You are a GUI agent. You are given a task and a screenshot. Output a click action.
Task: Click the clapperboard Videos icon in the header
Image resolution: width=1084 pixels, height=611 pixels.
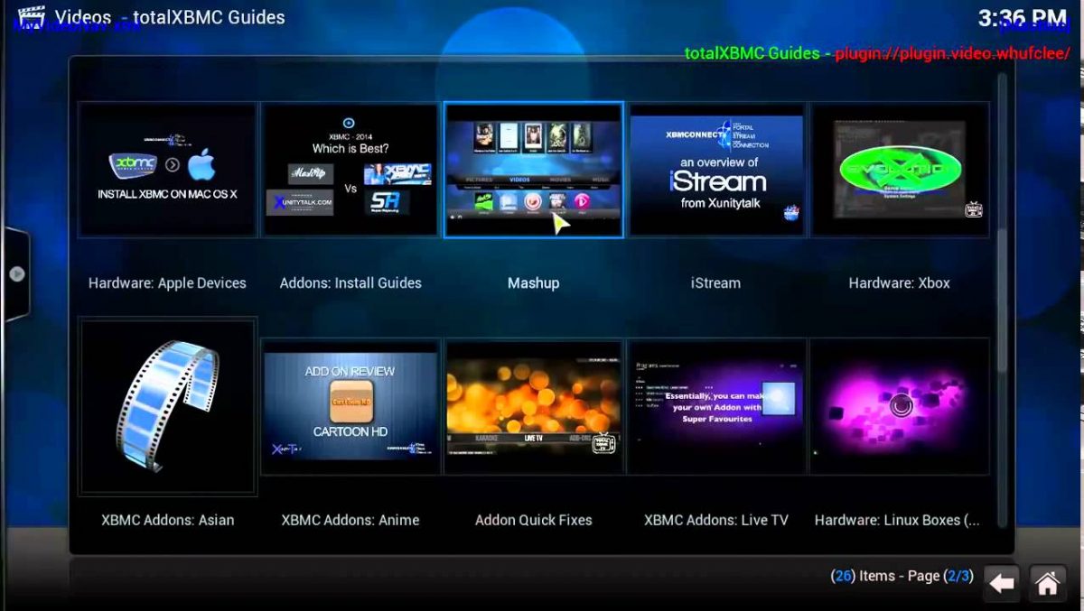click(33, 15)
